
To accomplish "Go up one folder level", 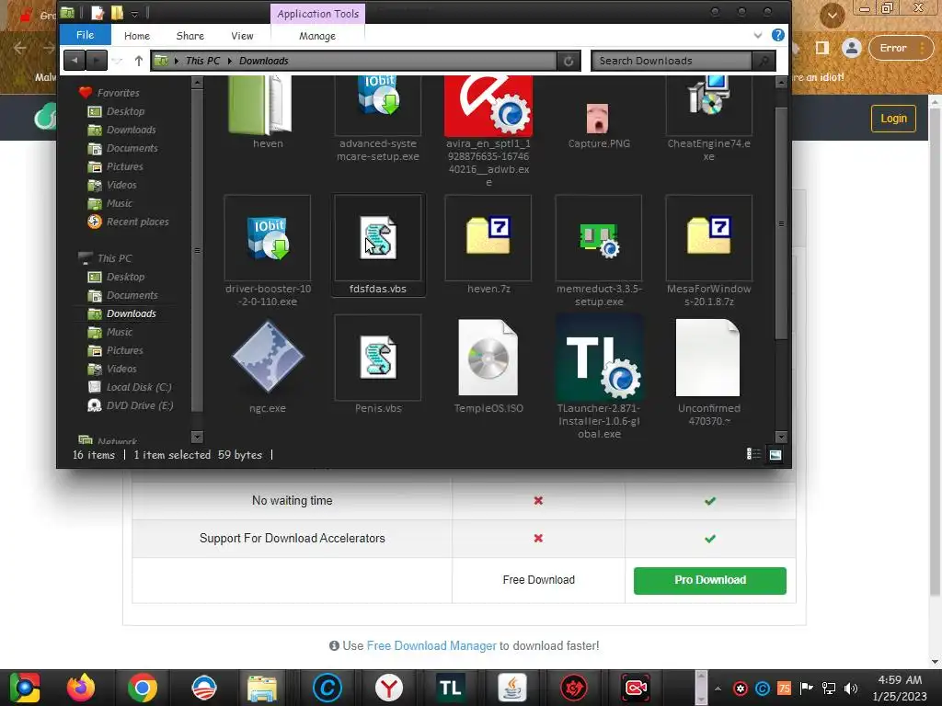I will pyautogui.click(x=138, y=61).
